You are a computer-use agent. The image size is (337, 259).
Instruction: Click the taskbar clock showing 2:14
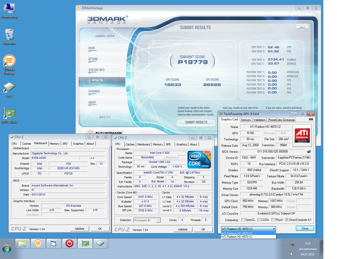click(x=308, y=243)
